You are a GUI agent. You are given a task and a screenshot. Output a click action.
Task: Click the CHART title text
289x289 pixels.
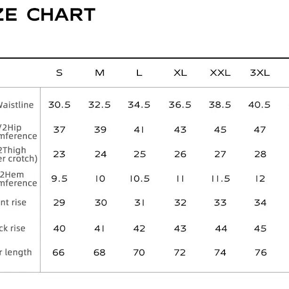(61, 15)
